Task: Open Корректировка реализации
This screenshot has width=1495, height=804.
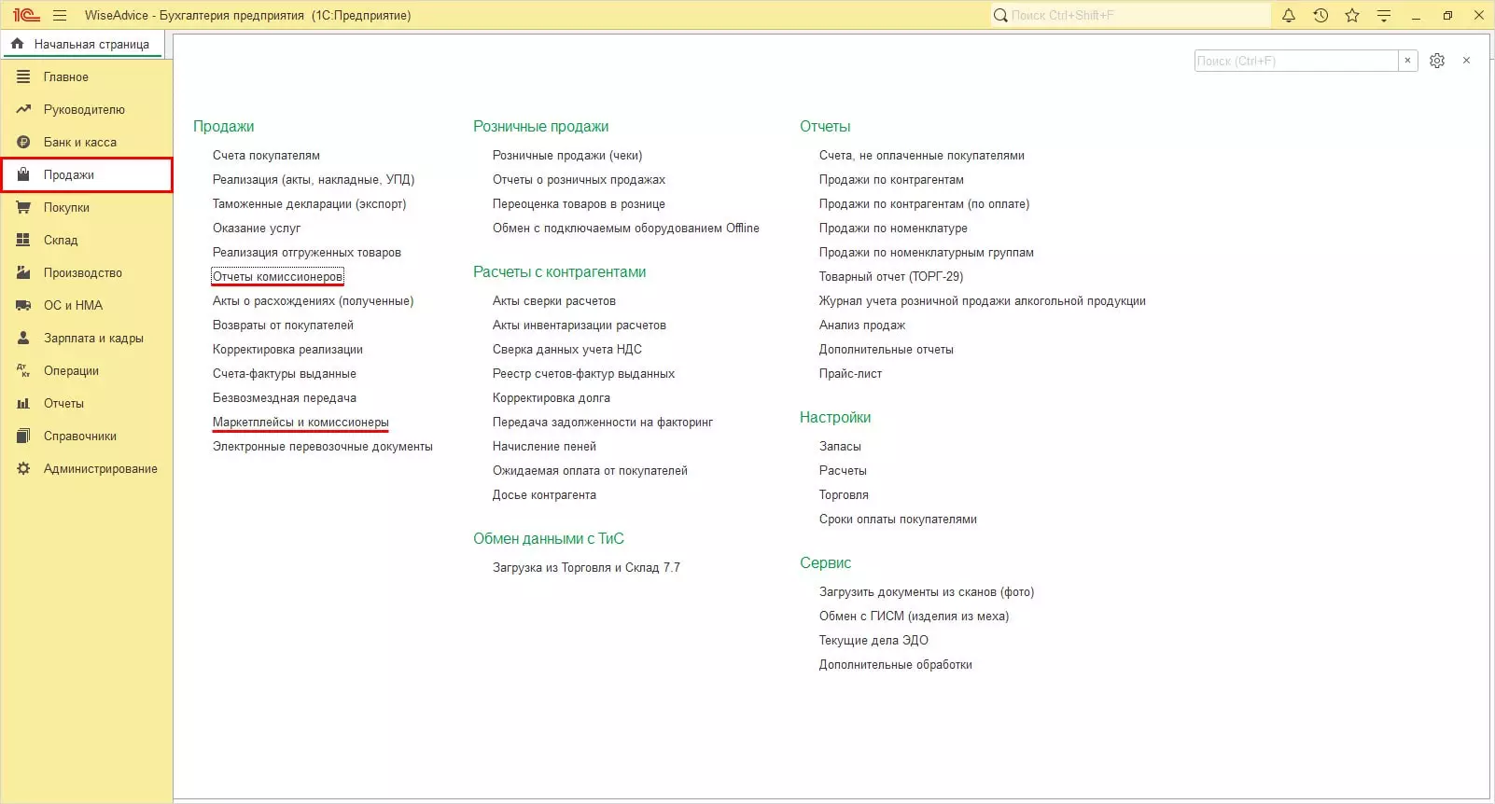Action: coord(287,349)
